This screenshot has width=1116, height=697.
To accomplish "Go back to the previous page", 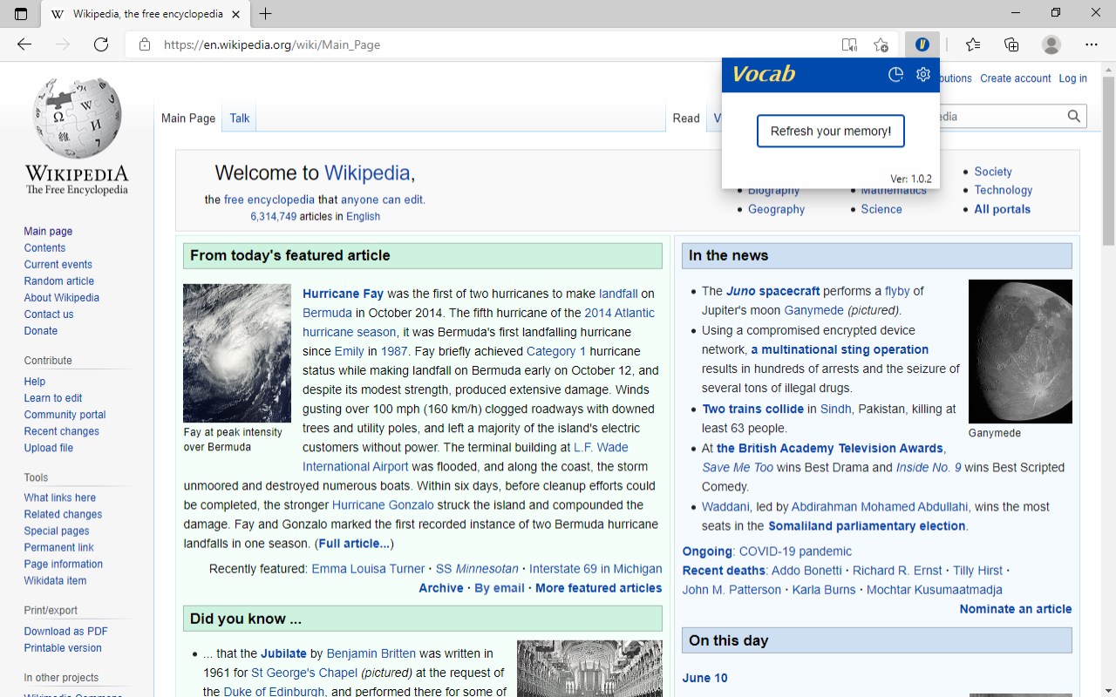I will coord(24,44).
